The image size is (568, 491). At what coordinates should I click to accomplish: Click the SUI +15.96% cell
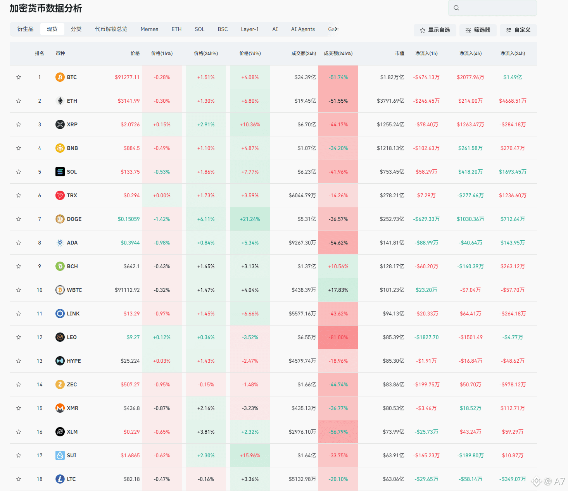click(x=250, y=455)
